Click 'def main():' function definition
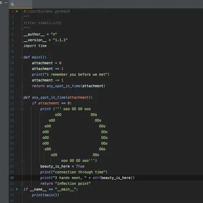 35,57
